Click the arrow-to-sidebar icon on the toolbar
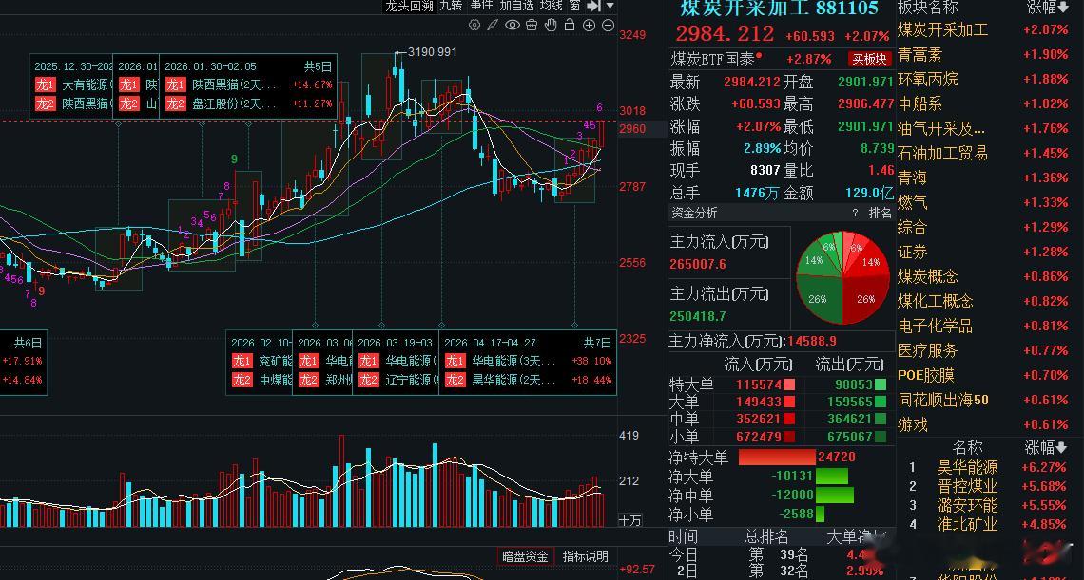Image resolution: width=1084 pixels, height=580 pixels. point(594,6)
